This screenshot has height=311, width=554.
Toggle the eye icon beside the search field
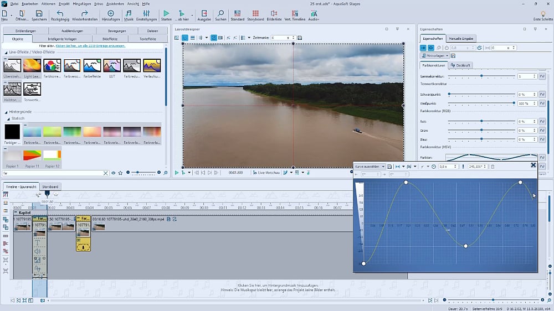[113, 173]
